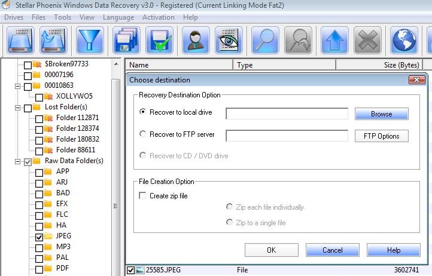Viewport: 432px width, 276px height.
Task: Confirm with the OK button
Action: (x=272, y=250)
